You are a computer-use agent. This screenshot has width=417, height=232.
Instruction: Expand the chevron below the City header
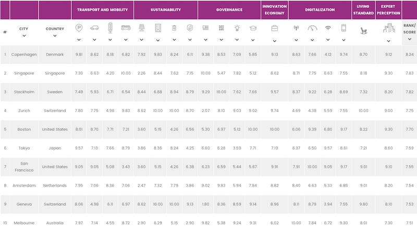tap(24, 36)
